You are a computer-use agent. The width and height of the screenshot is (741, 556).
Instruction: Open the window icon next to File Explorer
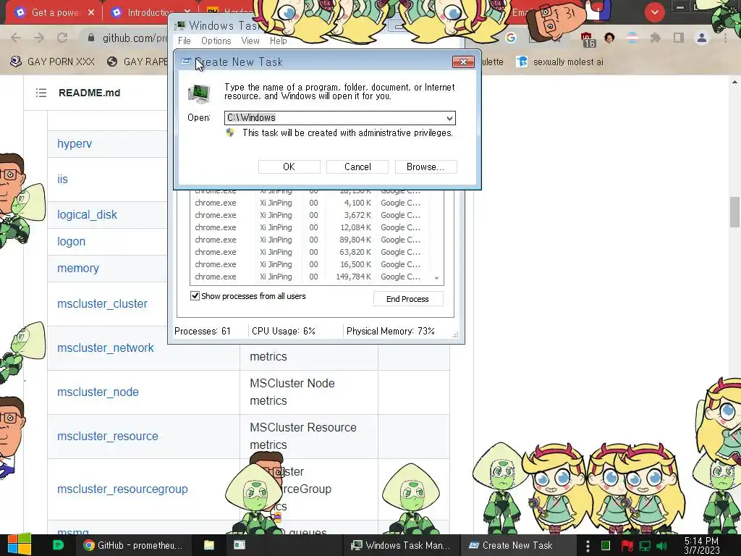click(x=240, y=545)
